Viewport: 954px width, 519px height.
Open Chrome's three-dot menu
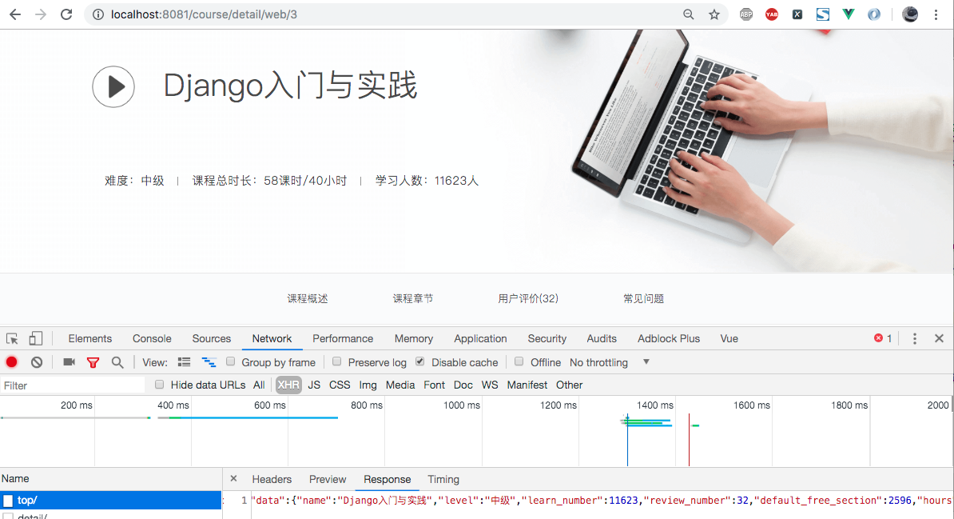(x=936, y=14)
